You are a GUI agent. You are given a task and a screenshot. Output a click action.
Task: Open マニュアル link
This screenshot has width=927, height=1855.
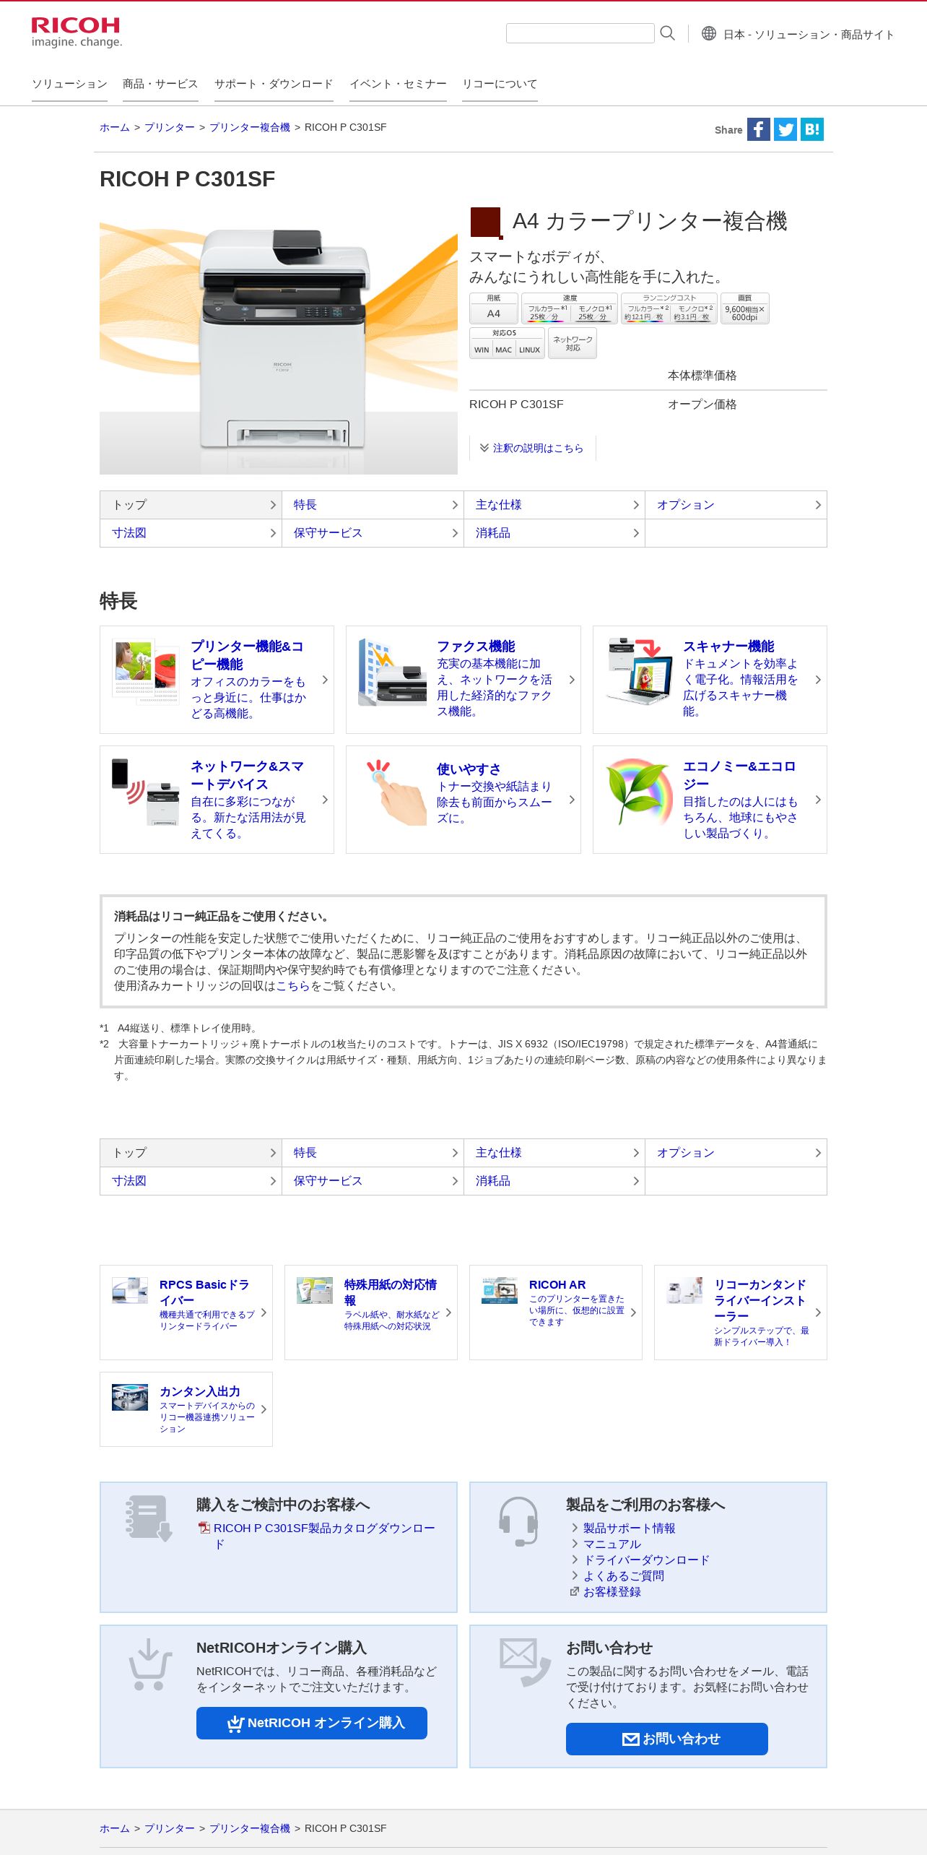[612, 1544]
